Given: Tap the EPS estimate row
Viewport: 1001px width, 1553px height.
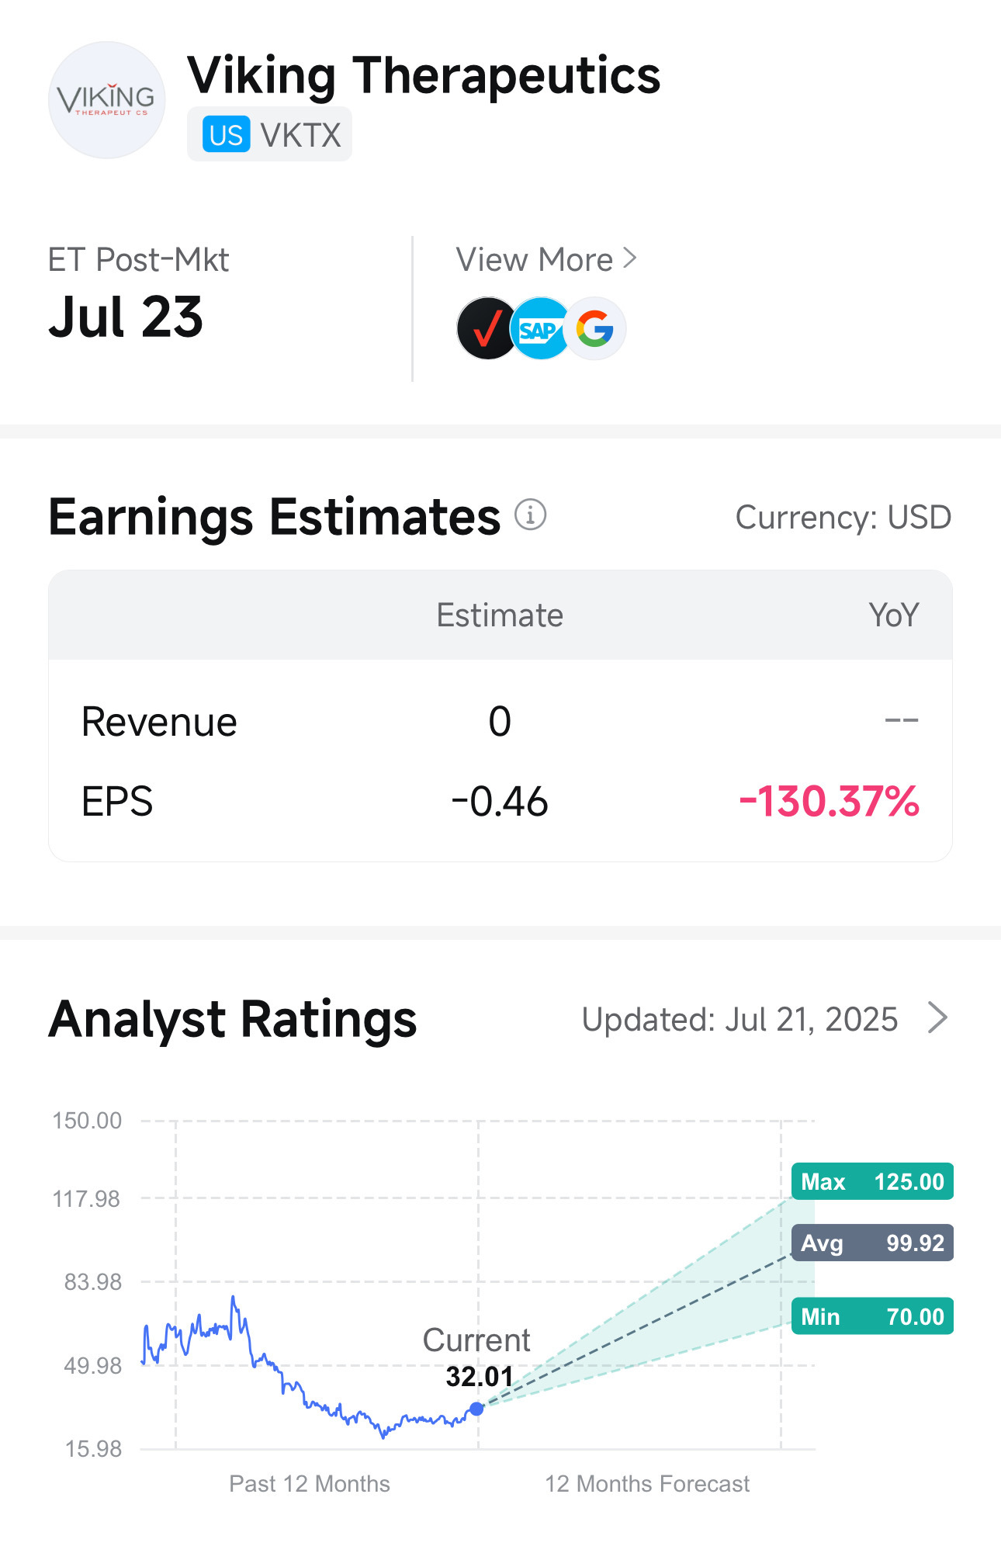Looking at the screenshot, I should pos(500,801).
